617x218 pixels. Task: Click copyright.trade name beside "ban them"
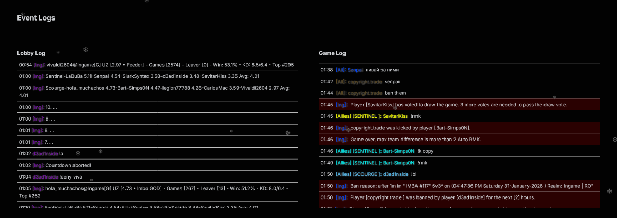365,93
